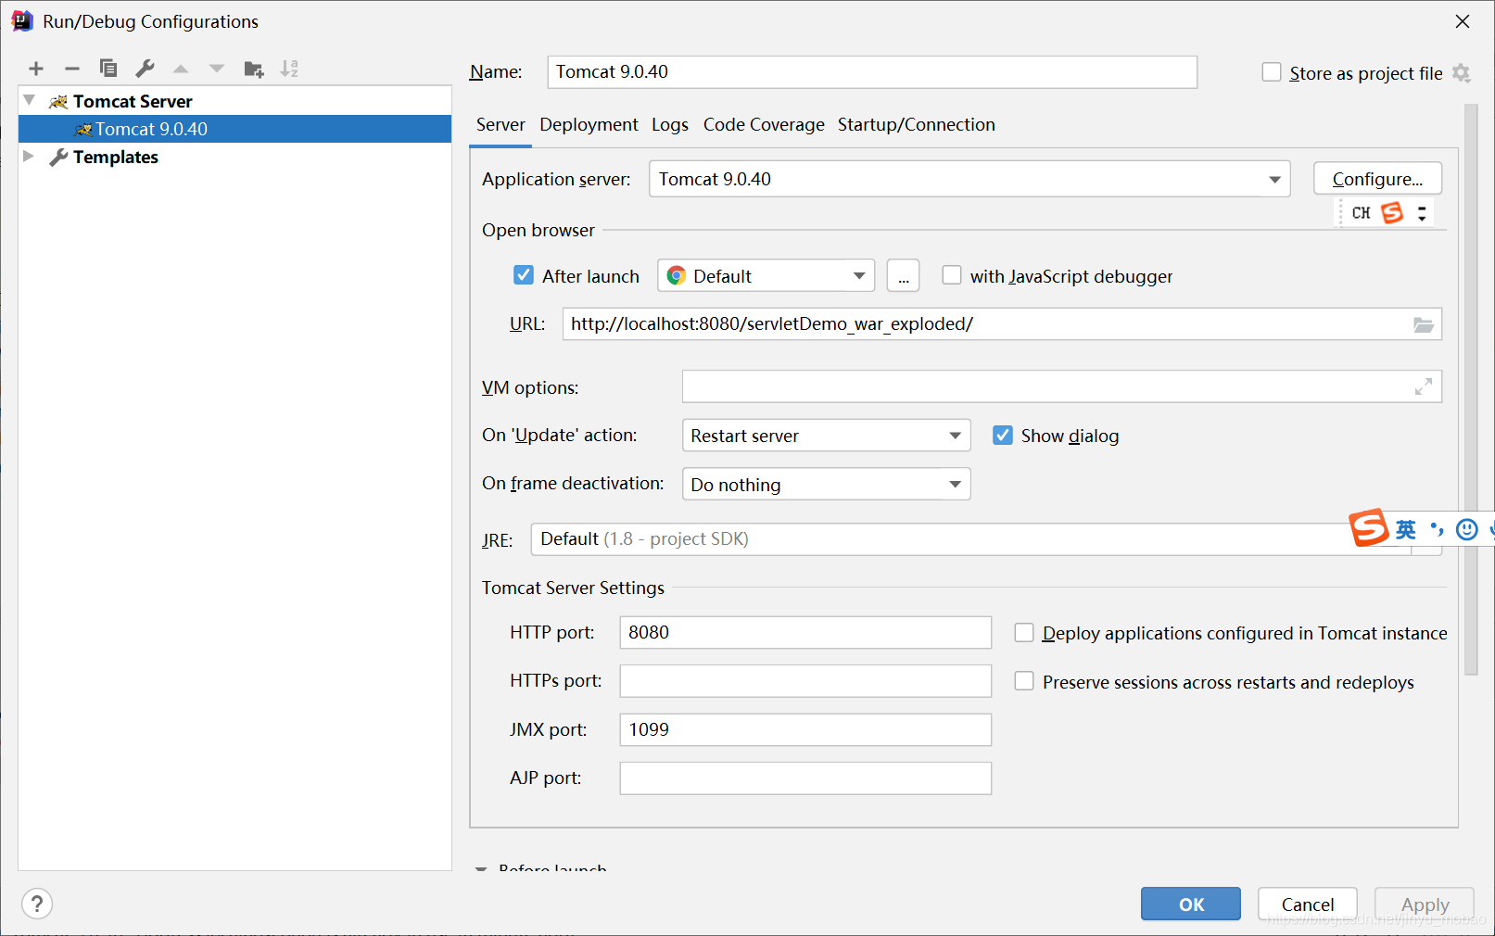Click the vertical scrollbar of settings panel

tap(1471, 389)
